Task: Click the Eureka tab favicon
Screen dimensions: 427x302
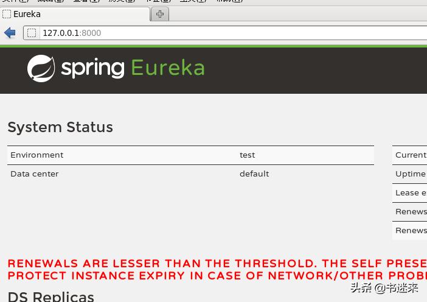Action: point(7,14)
